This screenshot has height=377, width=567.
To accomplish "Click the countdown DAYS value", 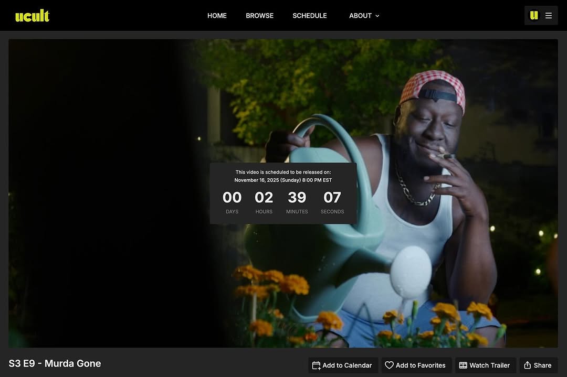I will 232,198.
